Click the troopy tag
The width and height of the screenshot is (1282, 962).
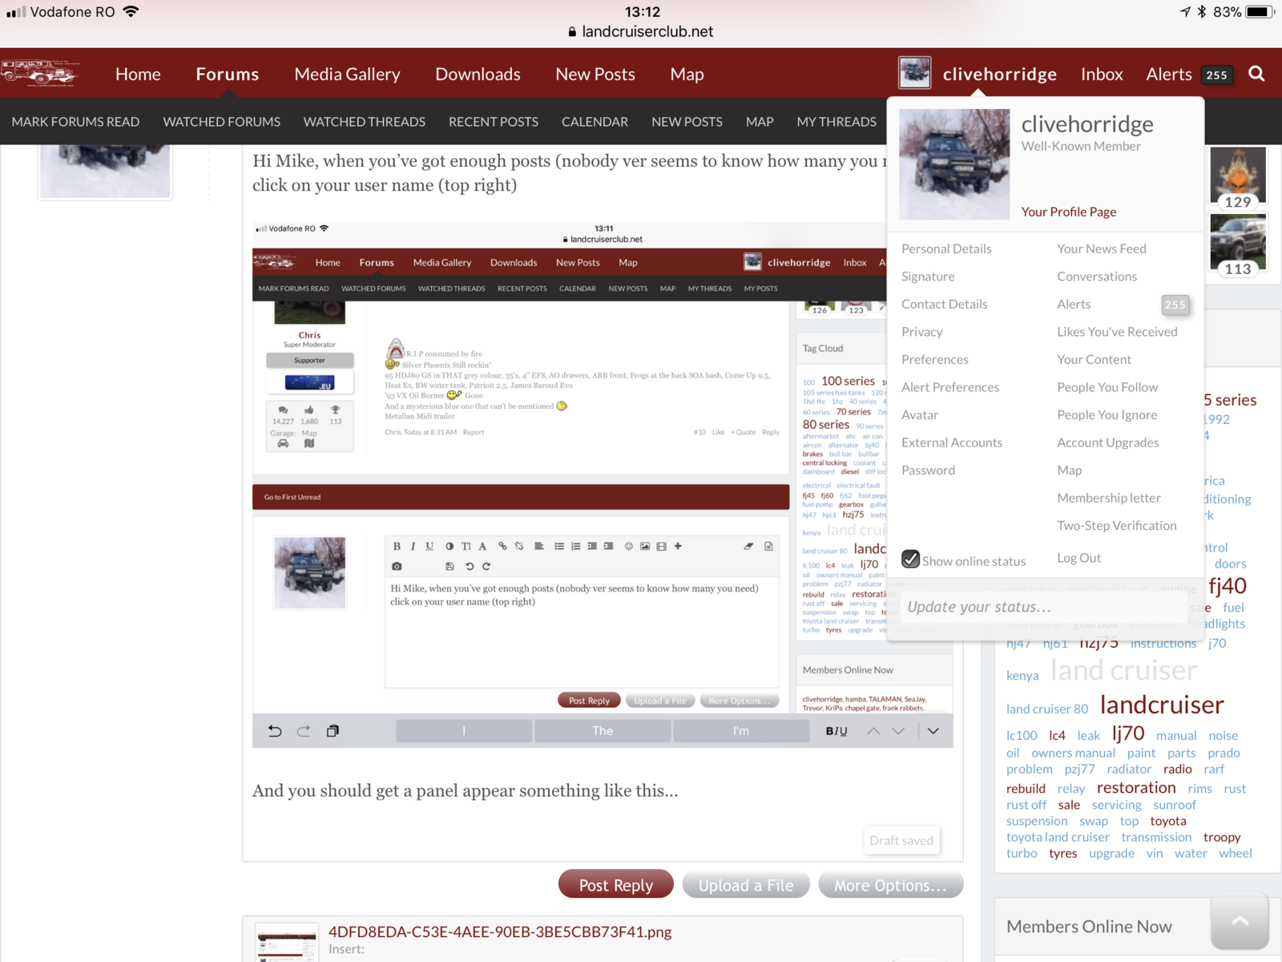(x=1222, y=837)
